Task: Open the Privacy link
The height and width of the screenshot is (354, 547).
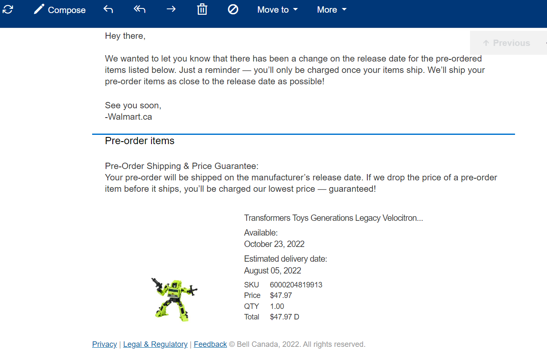Action: point(104,344)
